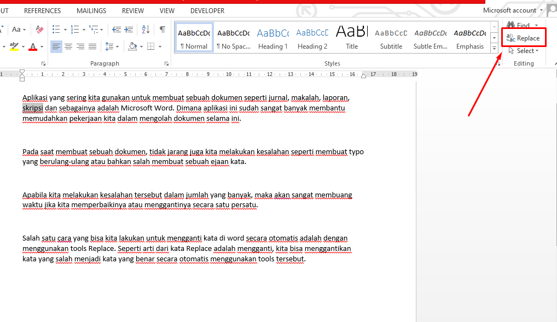Open the Select tool menu
Image resolution: width=557 pixels, height=322 pixels.
pyautogui.click(x=524, y=50)
